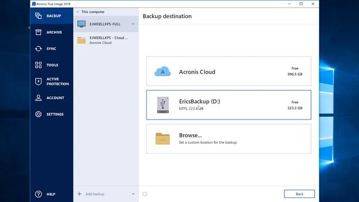Image resolution: width=359 pixels, height=202 pixels.
Task: Click the Back button
Action: click(x=299, y=194)
